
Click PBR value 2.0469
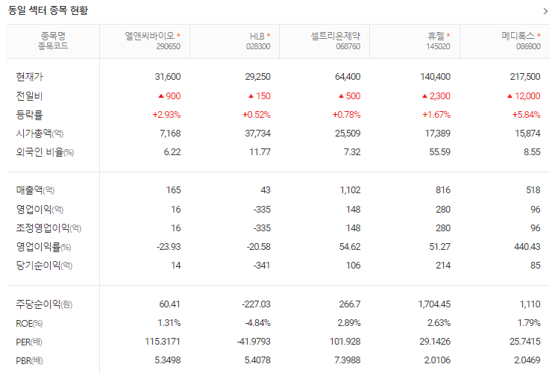(527, 360)
